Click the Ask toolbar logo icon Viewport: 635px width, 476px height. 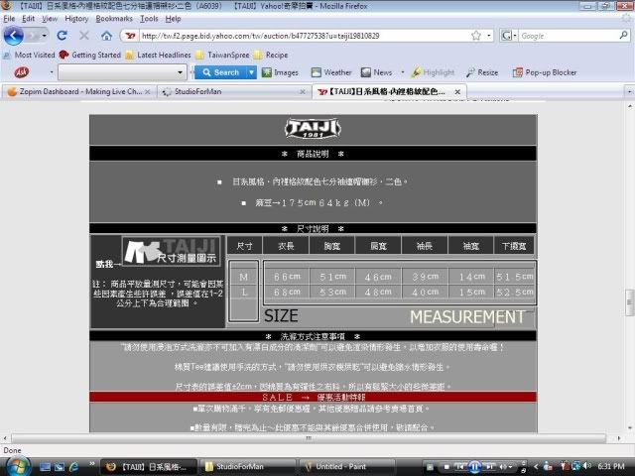[x=22, y=72]
